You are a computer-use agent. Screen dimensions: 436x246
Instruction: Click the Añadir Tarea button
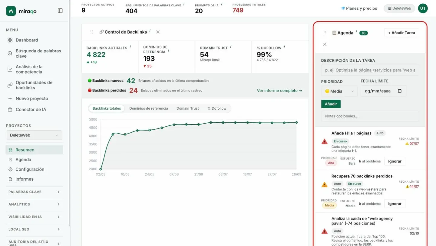click(401, 33)
